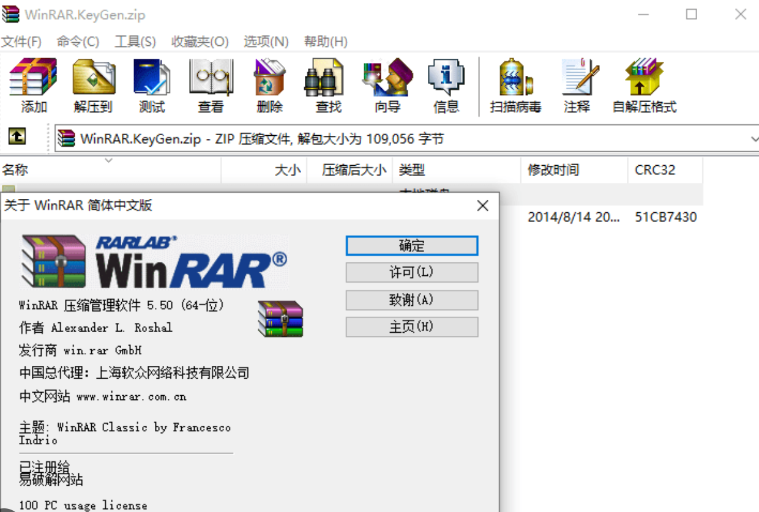Click the small books icon in About dialog

280,319
